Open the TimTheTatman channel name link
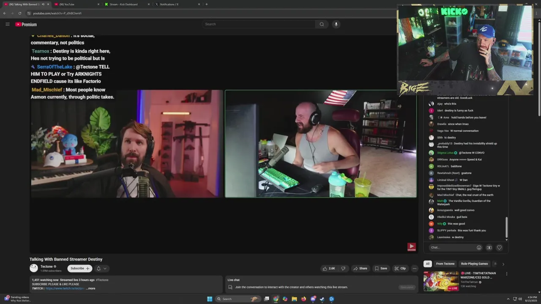Viewport: 541px width, 304px height. 469,282
